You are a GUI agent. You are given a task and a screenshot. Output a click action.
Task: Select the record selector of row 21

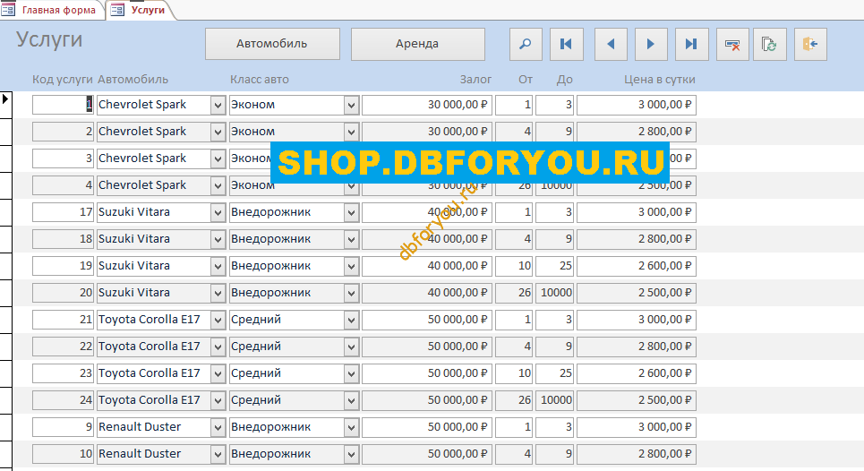5,320
